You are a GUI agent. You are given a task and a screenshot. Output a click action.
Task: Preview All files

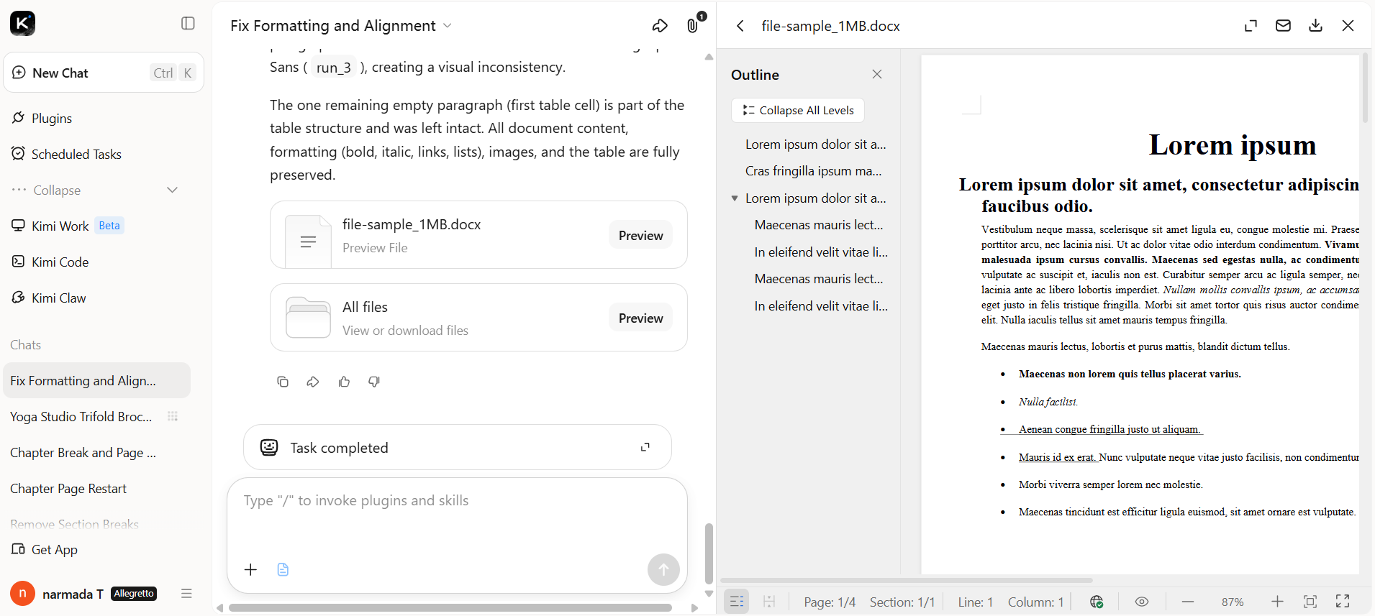640,318
